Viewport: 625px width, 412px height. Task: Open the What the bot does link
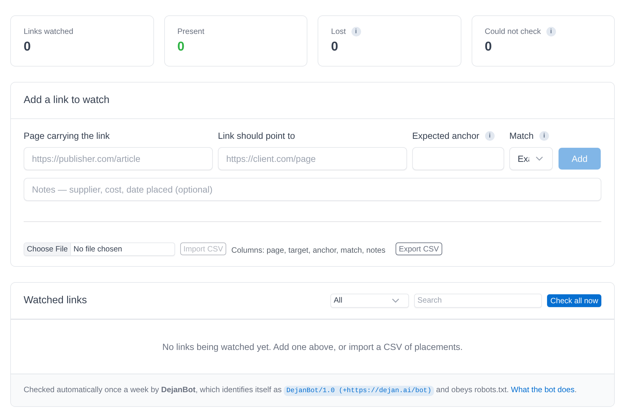(543, 390)
